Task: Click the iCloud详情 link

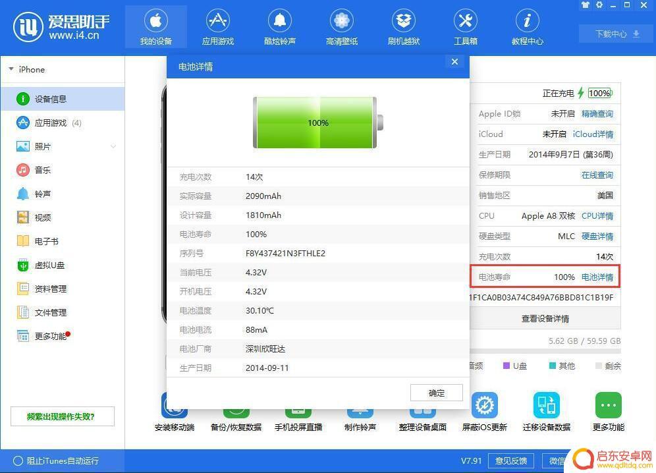Action: 593,134
